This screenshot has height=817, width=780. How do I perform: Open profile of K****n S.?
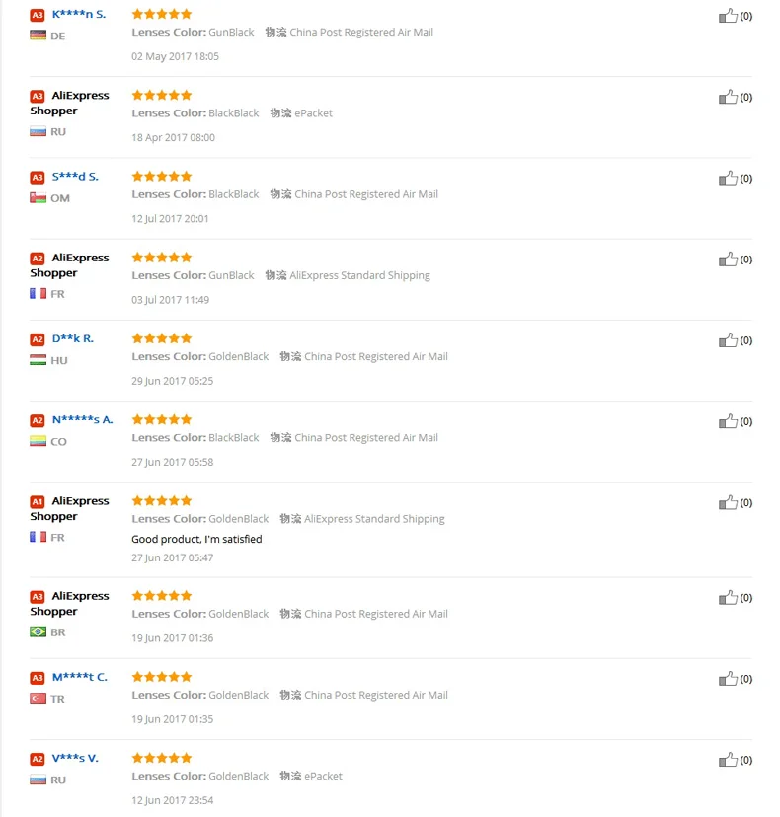[79, 14]
